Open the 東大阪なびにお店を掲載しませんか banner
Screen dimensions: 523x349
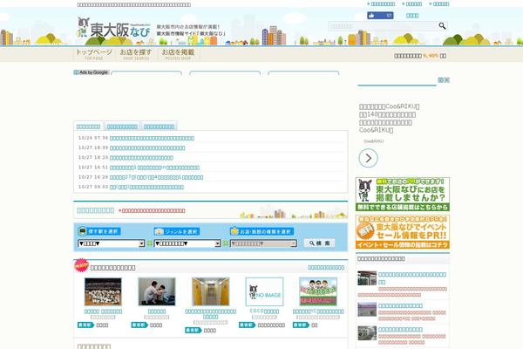(x=403, y=195)
